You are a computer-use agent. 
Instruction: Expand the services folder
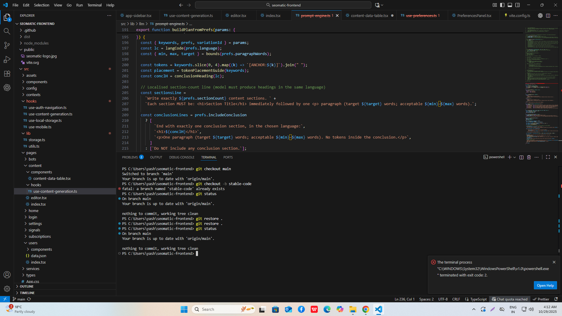33,269
